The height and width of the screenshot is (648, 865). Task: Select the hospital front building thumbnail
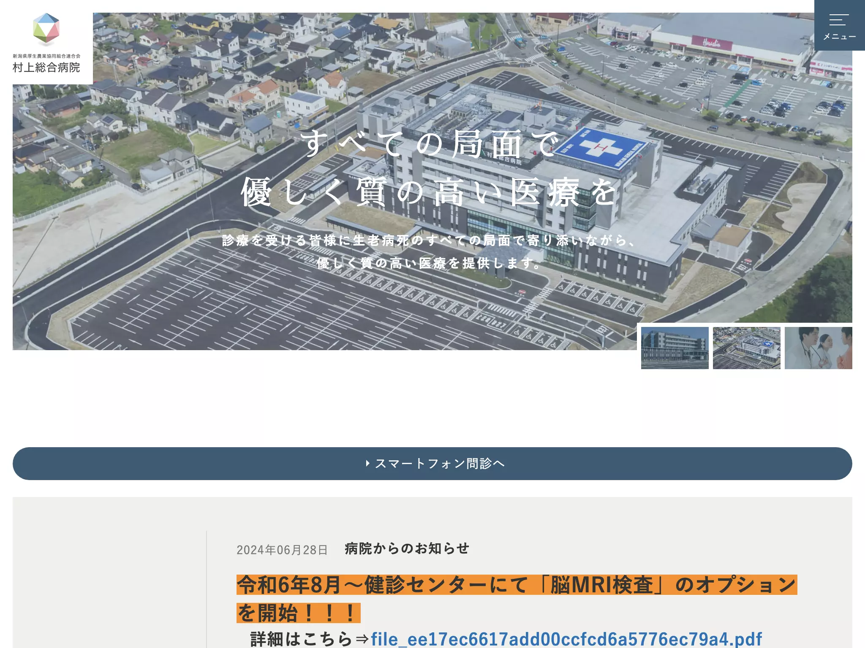tap(675, 348)
